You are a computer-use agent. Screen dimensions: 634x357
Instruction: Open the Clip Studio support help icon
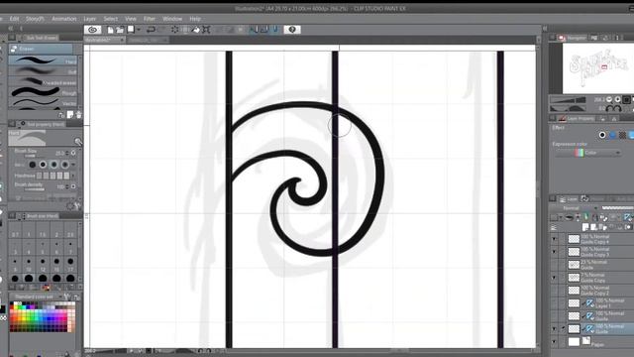pos(292,30)
